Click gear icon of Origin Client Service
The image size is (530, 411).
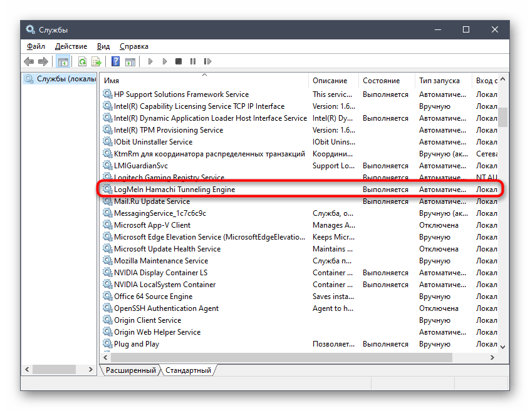coord(108,320)
